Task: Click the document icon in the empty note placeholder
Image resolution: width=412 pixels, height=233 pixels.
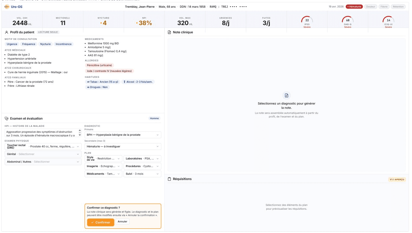Action: pos(286,95)
